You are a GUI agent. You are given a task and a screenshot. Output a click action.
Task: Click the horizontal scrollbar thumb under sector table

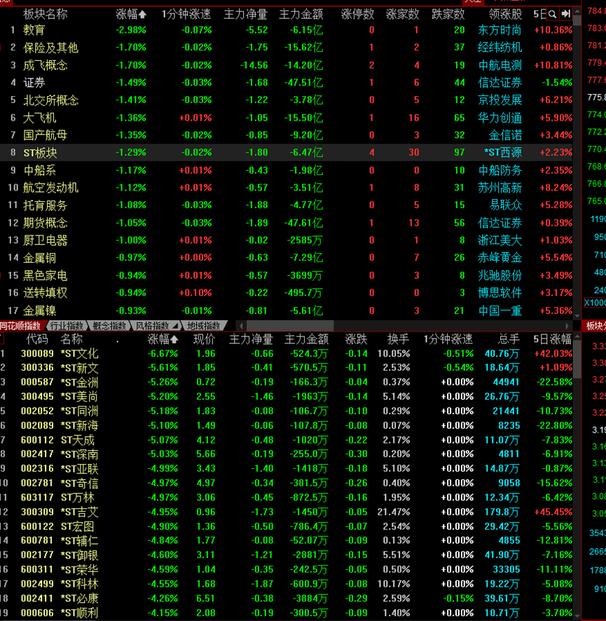click(290, 325)
